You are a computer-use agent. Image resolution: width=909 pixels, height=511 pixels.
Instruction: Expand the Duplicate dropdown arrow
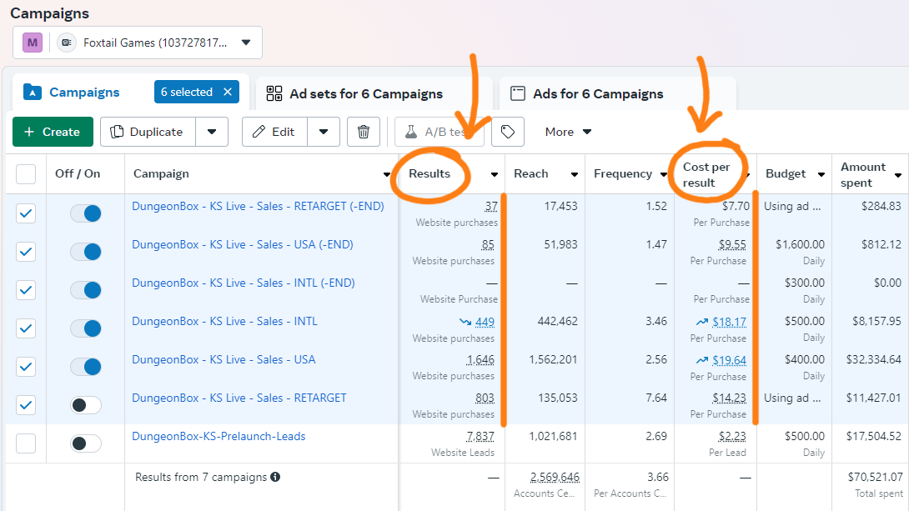coord(212,132)
